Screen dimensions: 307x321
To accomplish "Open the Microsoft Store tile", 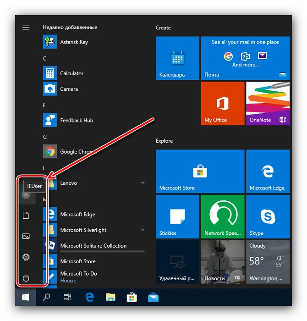I will click(x=200, y=172).
